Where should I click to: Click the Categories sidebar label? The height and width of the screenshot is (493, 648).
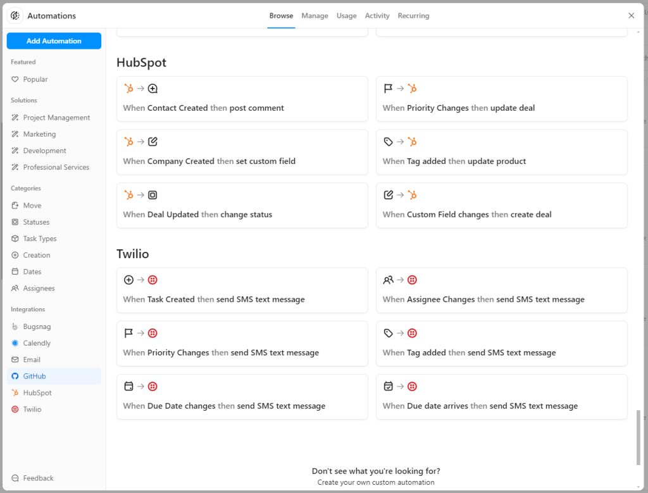[x=25, y=188]
